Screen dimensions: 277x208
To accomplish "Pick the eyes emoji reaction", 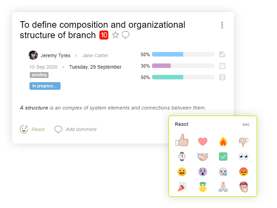I will tap(244, 157).
